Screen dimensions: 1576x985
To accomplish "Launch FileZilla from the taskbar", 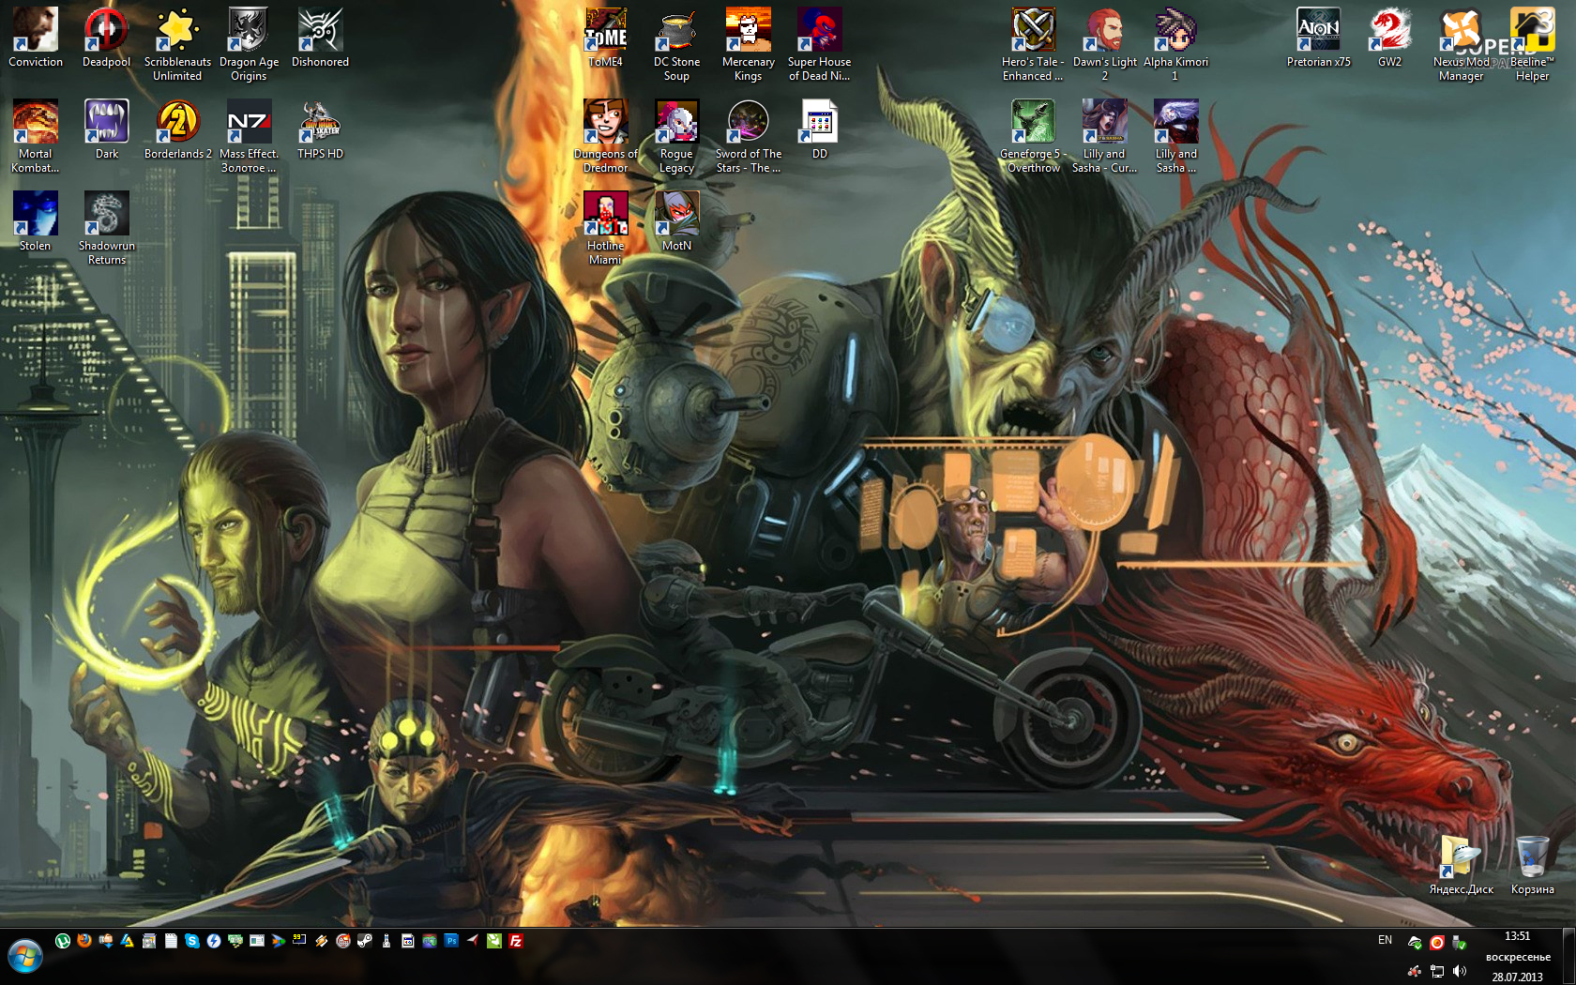I will pyautogui.click(x=516, y=941).
